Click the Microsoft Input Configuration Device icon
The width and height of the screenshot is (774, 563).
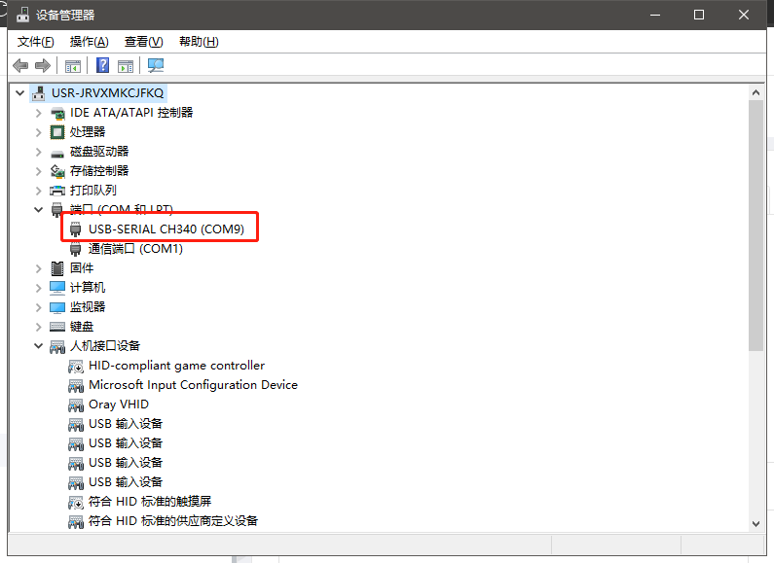coord(76,385)
